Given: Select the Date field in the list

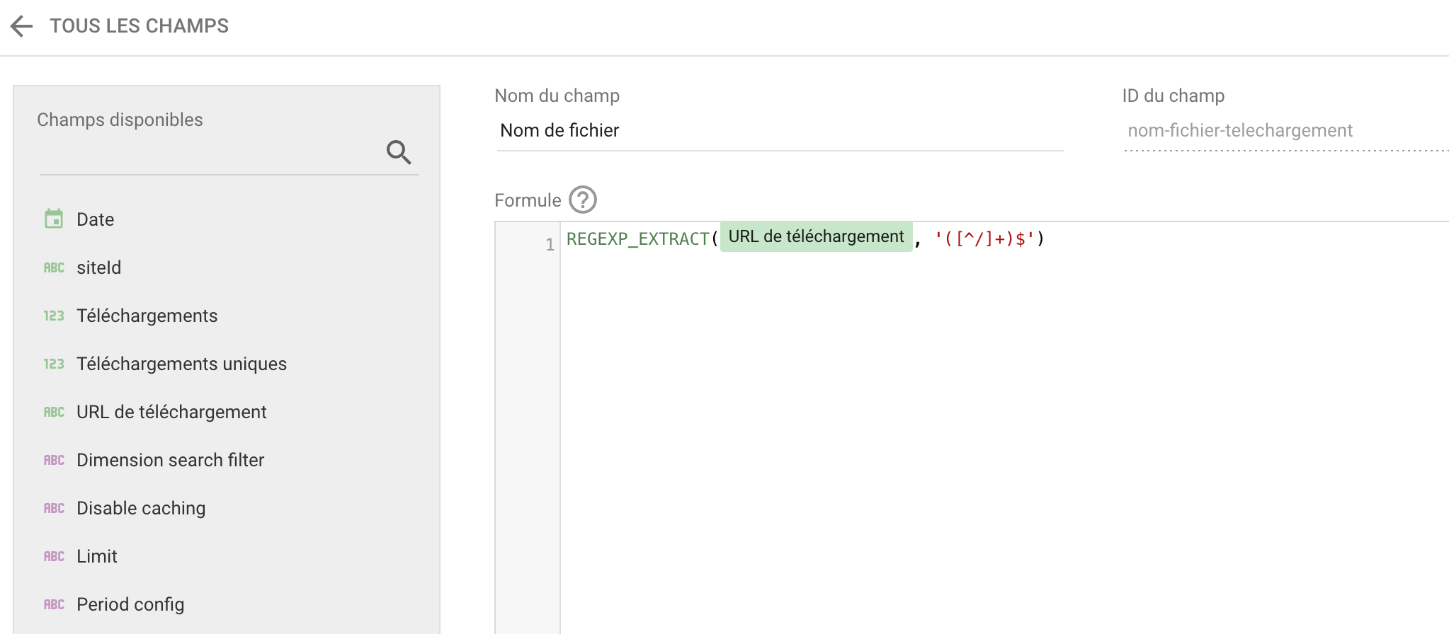Looking at the screenshot, I should pyautogui.click(x=96, y=219).
